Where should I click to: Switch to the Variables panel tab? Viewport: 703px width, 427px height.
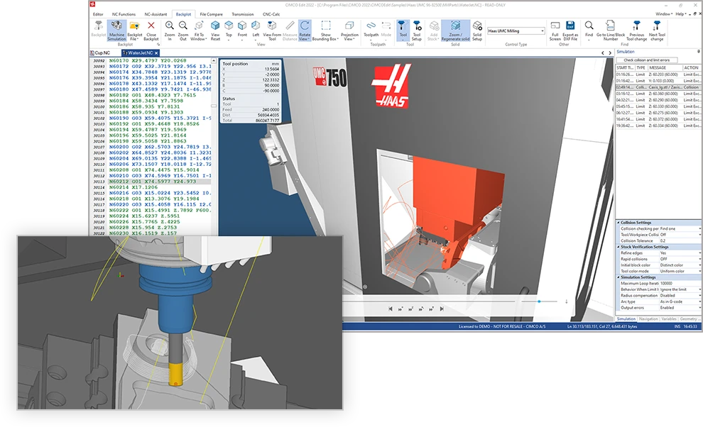[x=669, y=318]
